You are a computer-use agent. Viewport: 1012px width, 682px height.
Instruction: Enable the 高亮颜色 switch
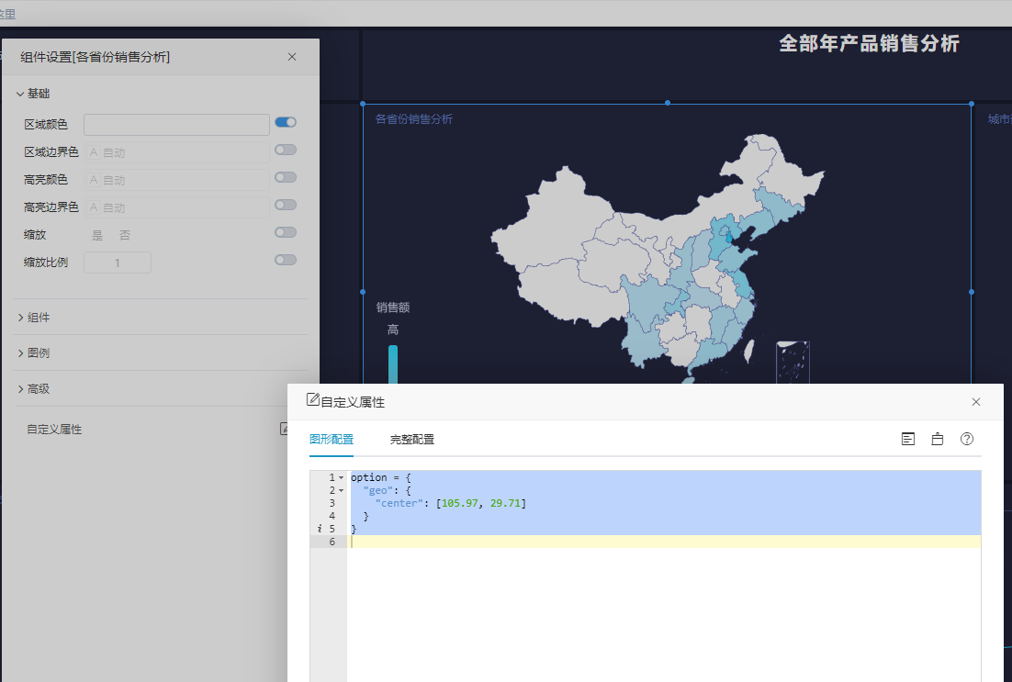coord(286,177)
